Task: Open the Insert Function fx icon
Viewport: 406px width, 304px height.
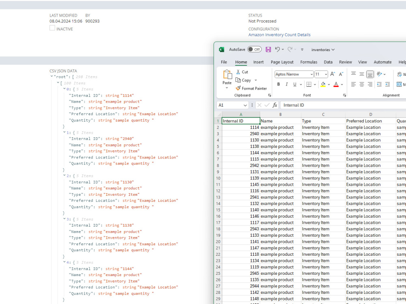Action: (x=275, y=105)
